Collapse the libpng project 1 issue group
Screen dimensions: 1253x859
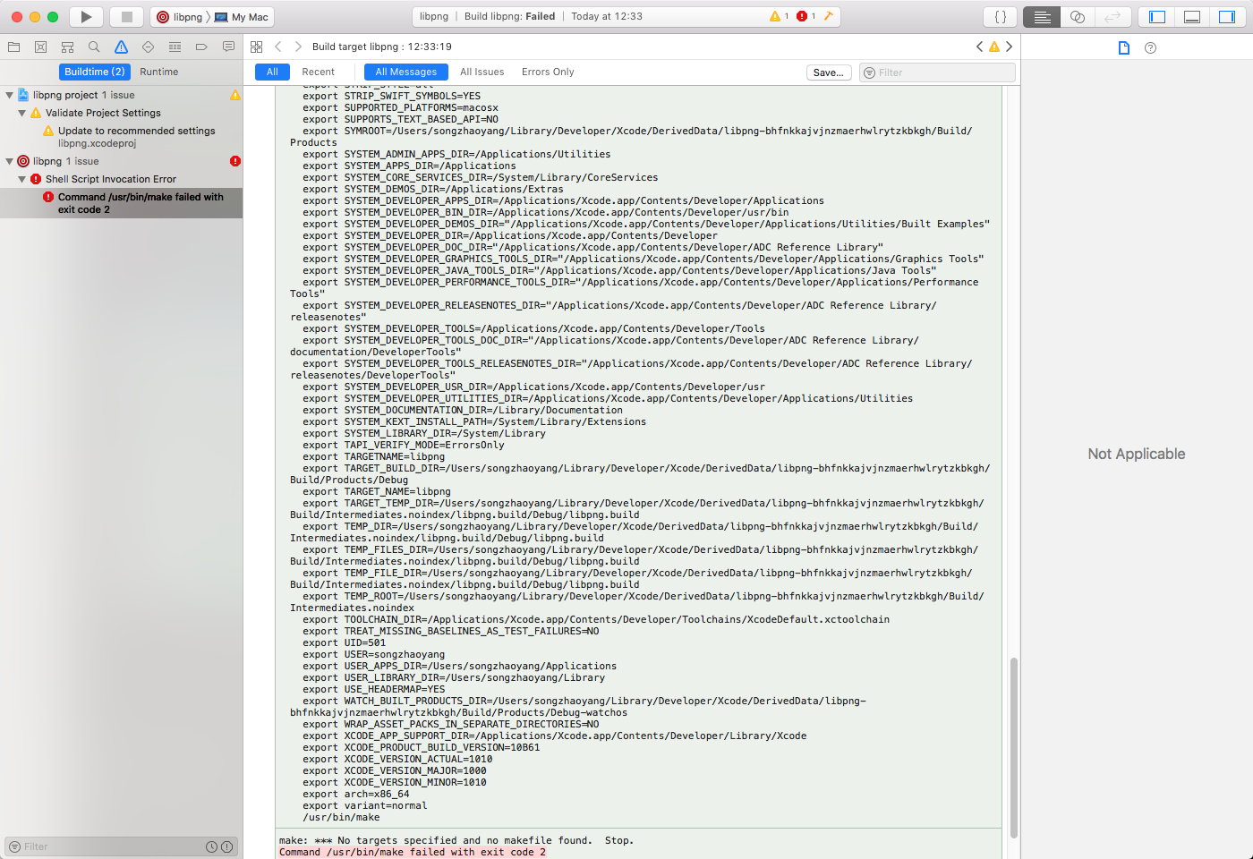pyautogui.click(x=9, y=94)
